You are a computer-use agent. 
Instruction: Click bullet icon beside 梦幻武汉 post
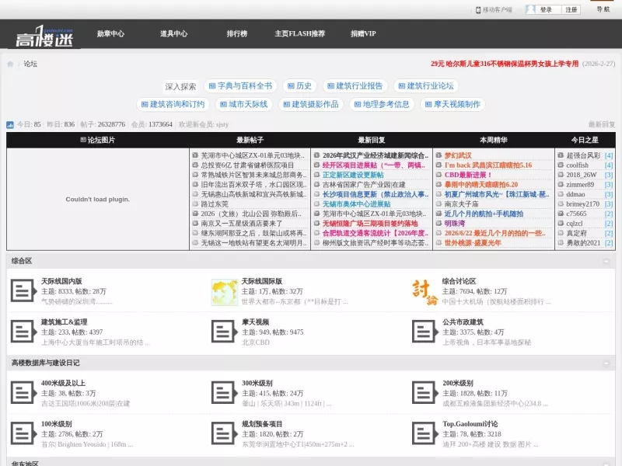coord(439,155)
